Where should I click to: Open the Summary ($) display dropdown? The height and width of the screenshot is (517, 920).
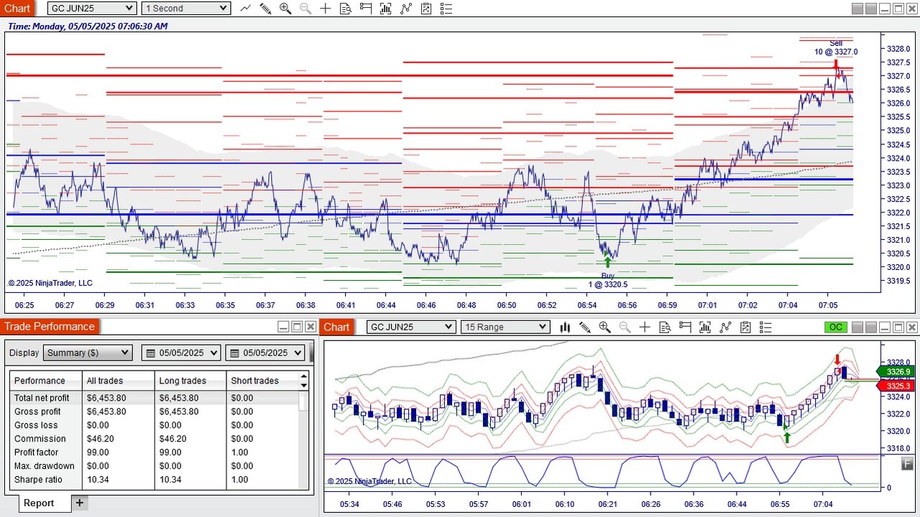click(x=88, y=353)
